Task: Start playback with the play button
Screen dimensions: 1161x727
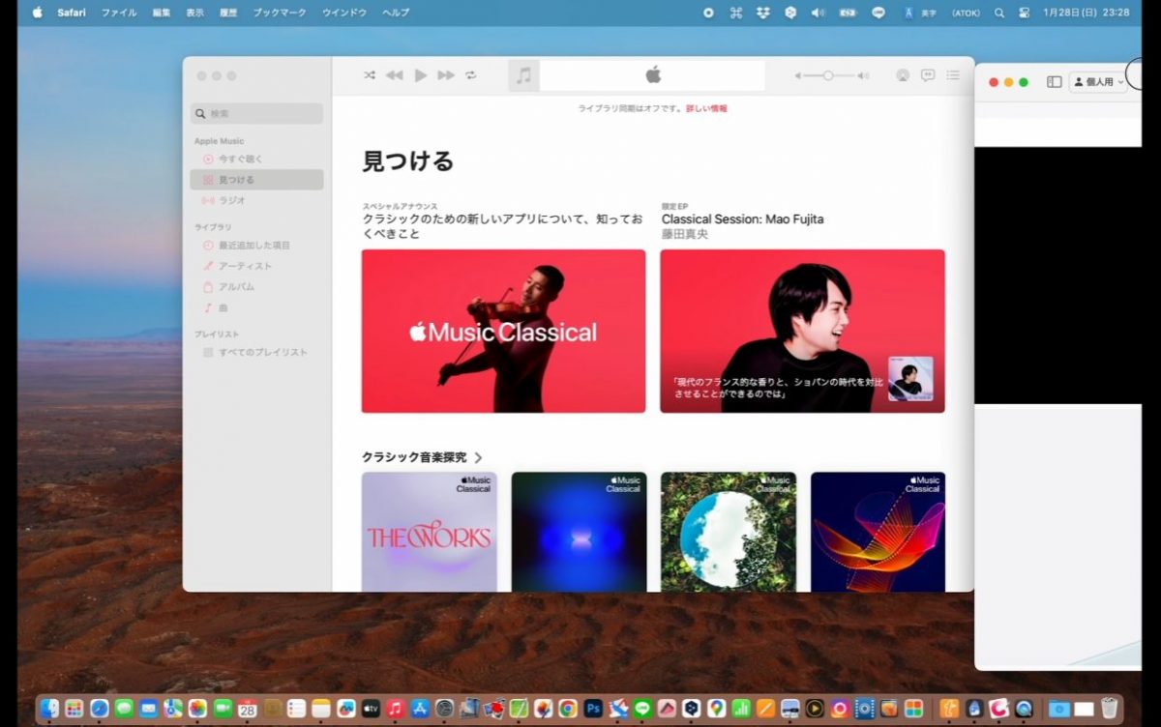Action: (x=421, y=75)
